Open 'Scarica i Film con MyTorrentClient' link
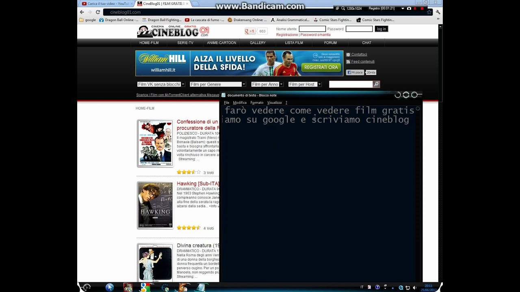This screenshot has height=292, width=520. pos(178,95)
